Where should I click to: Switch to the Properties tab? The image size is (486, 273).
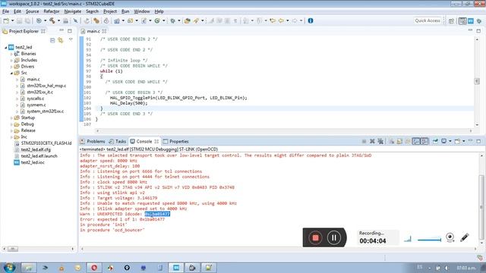click(175, 142)
